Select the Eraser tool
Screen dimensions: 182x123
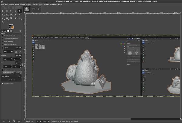[x=19, y=15]
